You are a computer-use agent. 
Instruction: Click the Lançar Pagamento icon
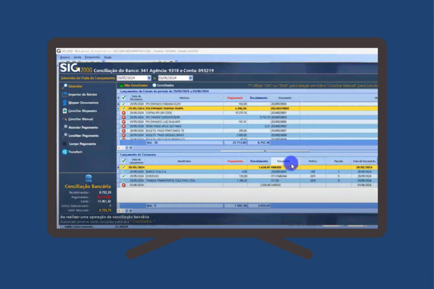point(65,144)
